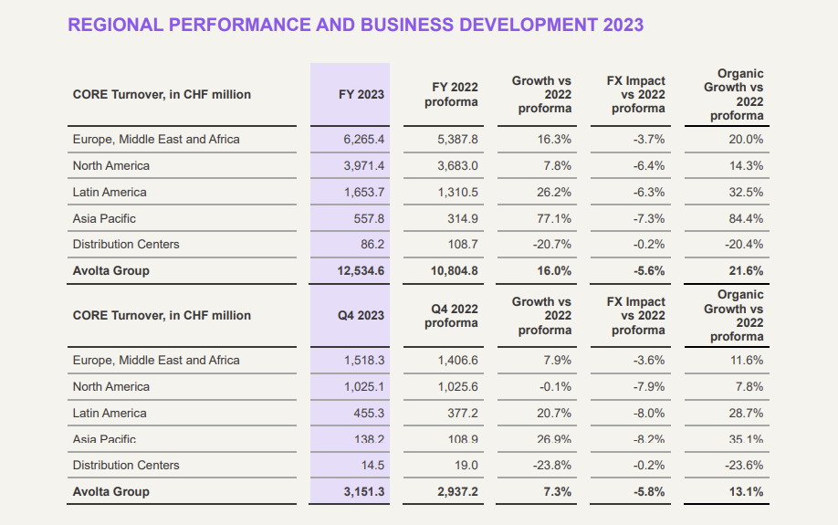Select the -23.8% Distribution Centers Q4 growth

point(552,466)
